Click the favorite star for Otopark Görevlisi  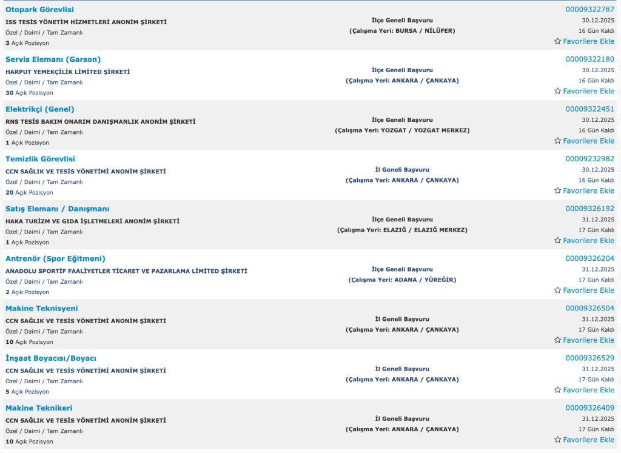[x=558, y=41]
